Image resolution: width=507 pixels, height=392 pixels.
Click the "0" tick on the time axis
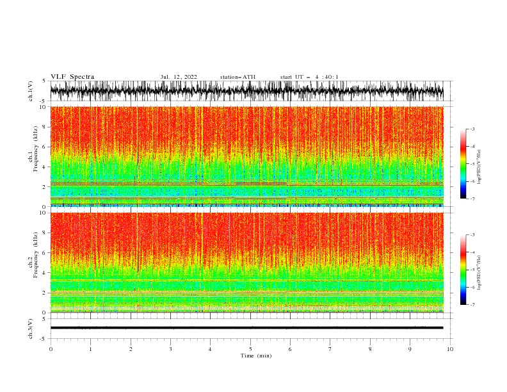51,349
